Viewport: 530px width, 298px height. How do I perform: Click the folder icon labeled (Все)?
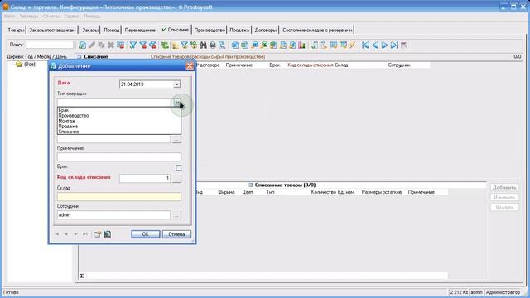click(x=19, y=65)
